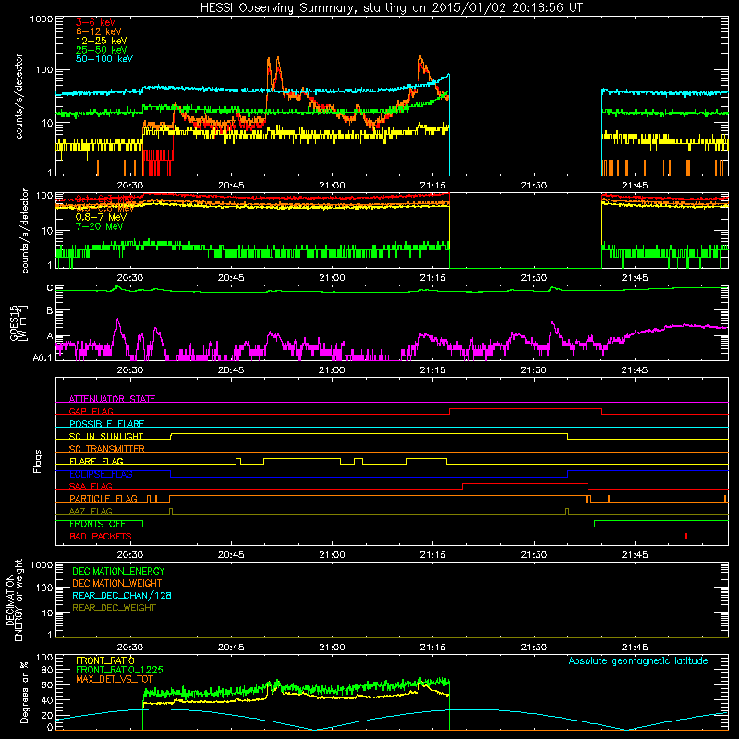Click the DECIMATION_ENERGY legend label

click(118, 571)
